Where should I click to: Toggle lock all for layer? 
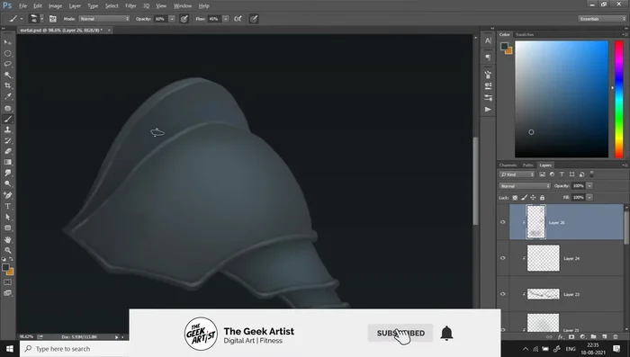pyautogui.click(x=542, y=198)
